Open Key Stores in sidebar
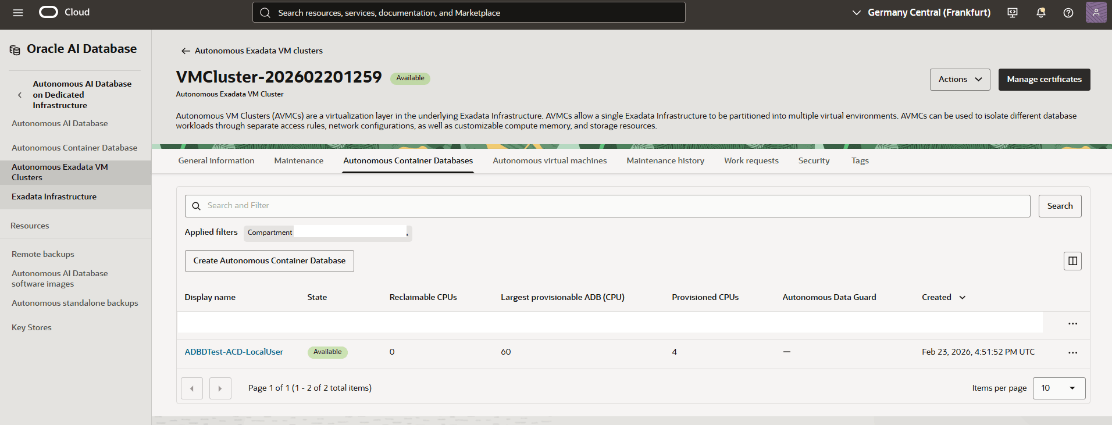 (31, 327)
